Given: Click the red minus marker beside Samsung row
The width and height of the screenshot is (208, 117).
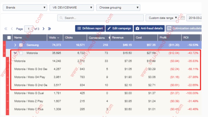Looking at the screenshot, I should click(4, 45).
